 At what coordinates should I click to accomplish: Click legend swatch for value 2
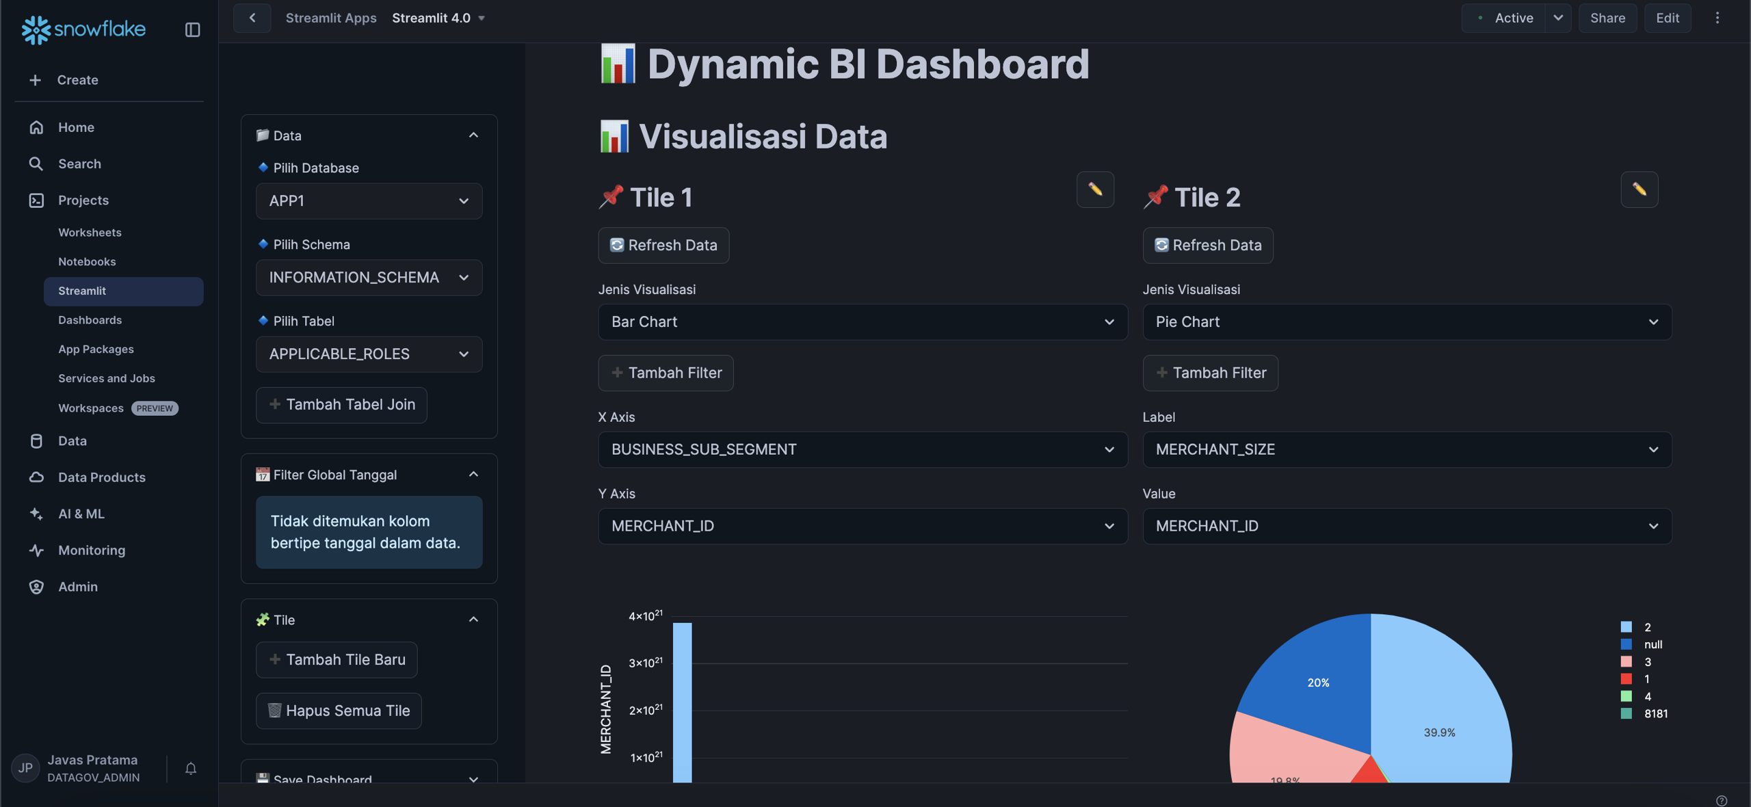(x=1627, y=627)
